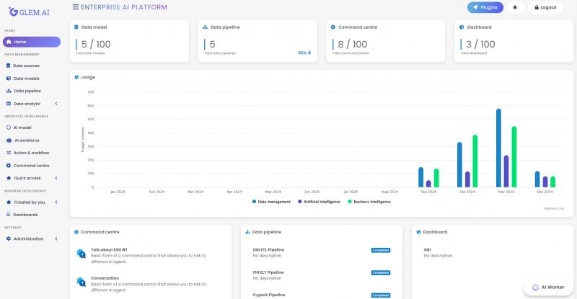Click the hamburger menu icon
The width and height of the screenshot is (577, 299).
[x=76, y=6]
